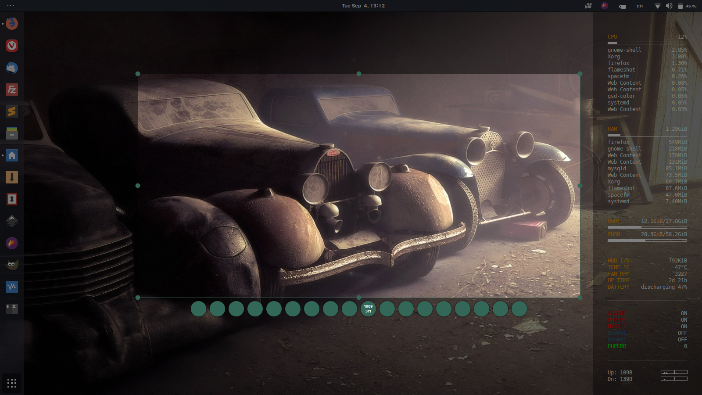
Task: Open the Home file manager icon
Action: [12, 155]
